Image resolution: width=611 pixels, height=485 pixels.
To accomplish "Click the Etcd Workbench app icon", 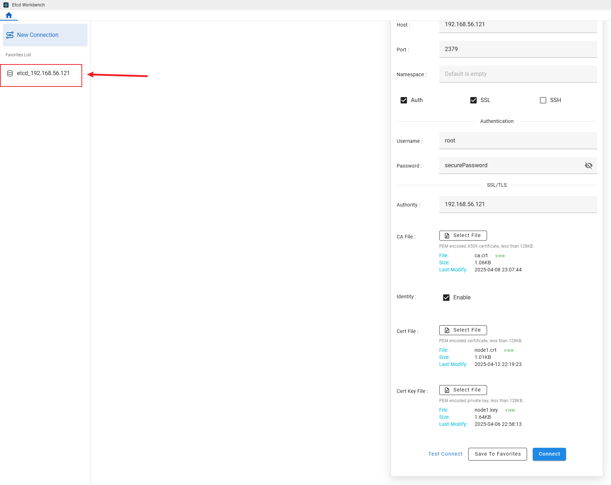I will (6, 5).
